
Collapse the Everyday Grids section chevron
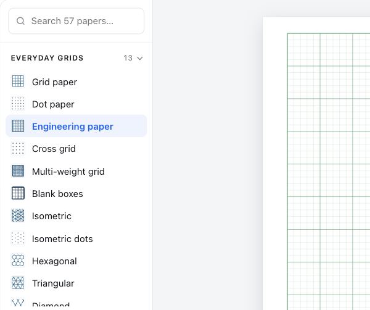point(140,58)
